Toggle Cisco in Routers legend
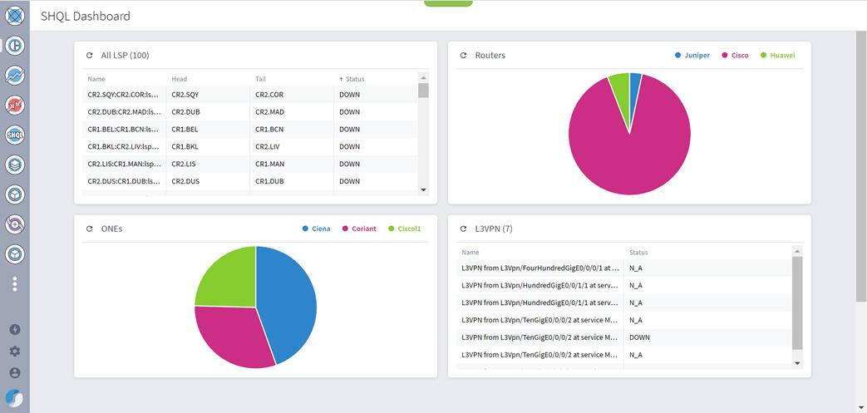This screenshot has height=413, width=867. [x=736, y=56]
